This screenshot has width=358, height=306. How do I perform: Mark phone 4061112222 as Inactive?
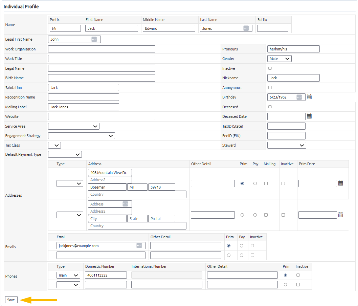click(x=298, y=275)
